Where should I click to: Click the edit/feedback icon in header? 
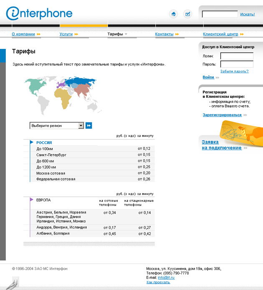click(x=187, y=14)
